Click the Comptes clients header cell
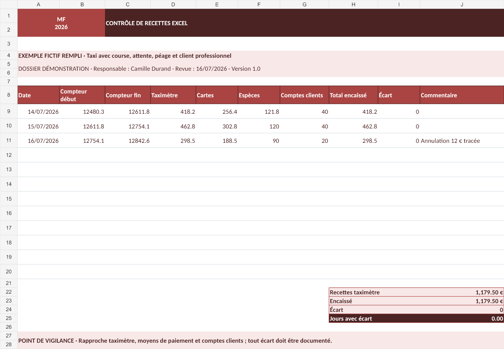This screenshot has height=349, width=504. pyautogui.click(x=304, y=95)
